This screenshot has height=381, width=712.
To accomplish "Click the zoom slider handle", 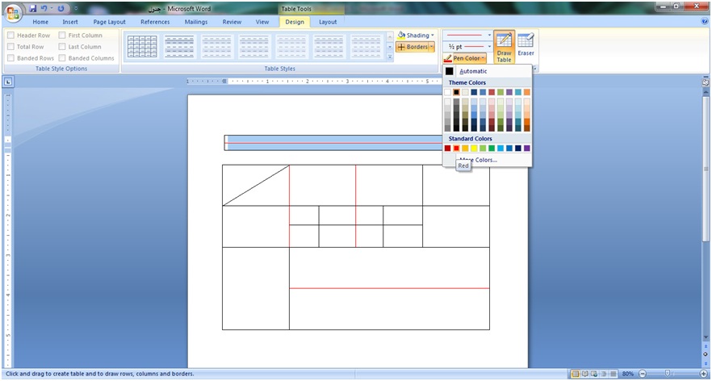I will (667, 374).
